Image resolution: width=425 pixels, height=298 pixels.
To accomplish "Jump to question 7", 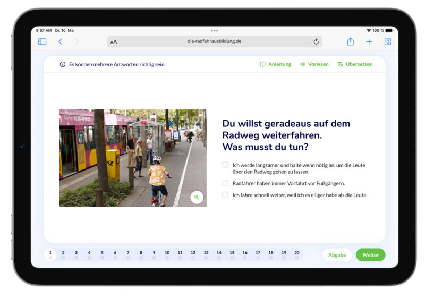I will [128, 254].
